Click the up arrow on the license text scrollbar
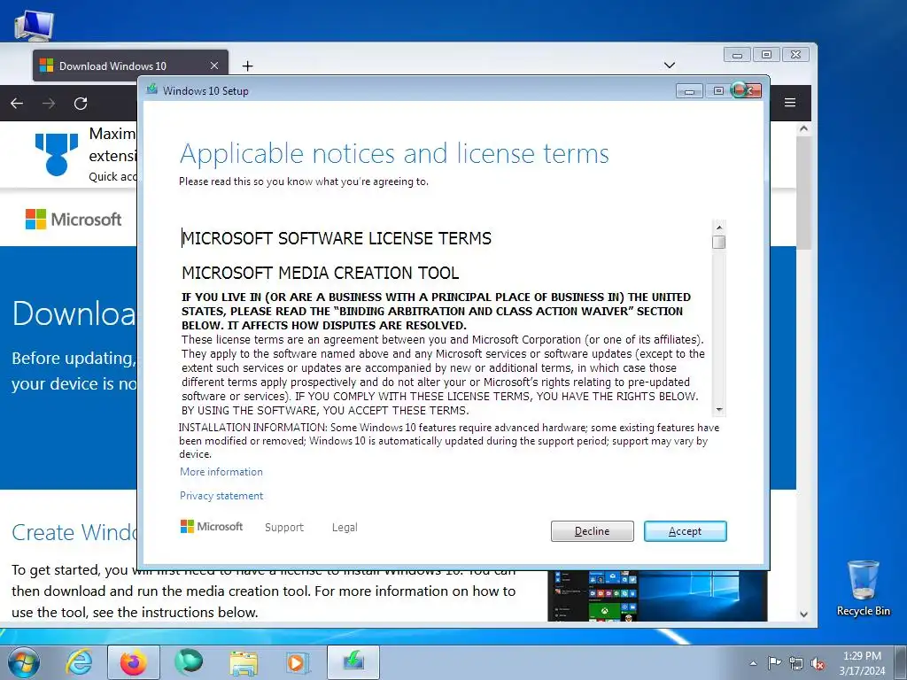This screenshot has width=907, height=680. point(719,228)
